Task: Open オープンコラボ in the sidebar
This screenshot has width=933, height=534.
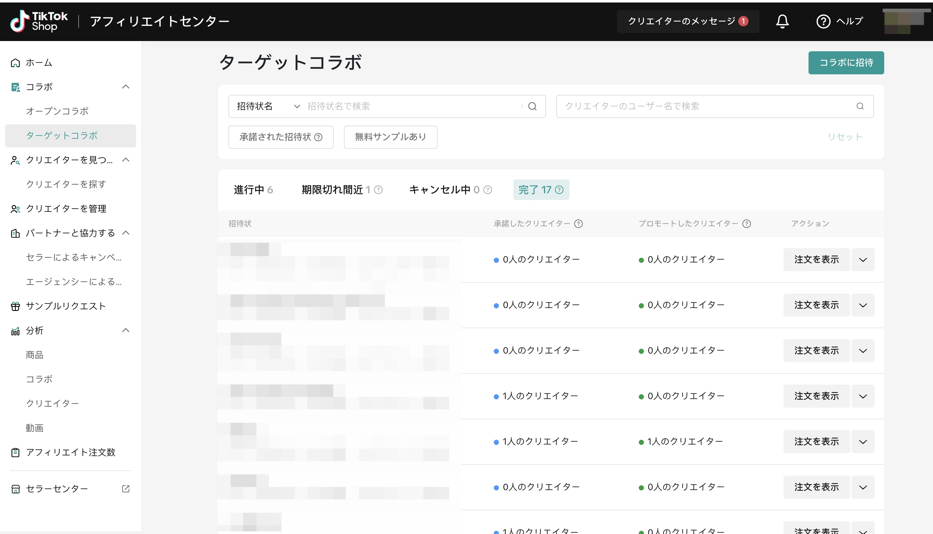Action: (x=57, y=111)
